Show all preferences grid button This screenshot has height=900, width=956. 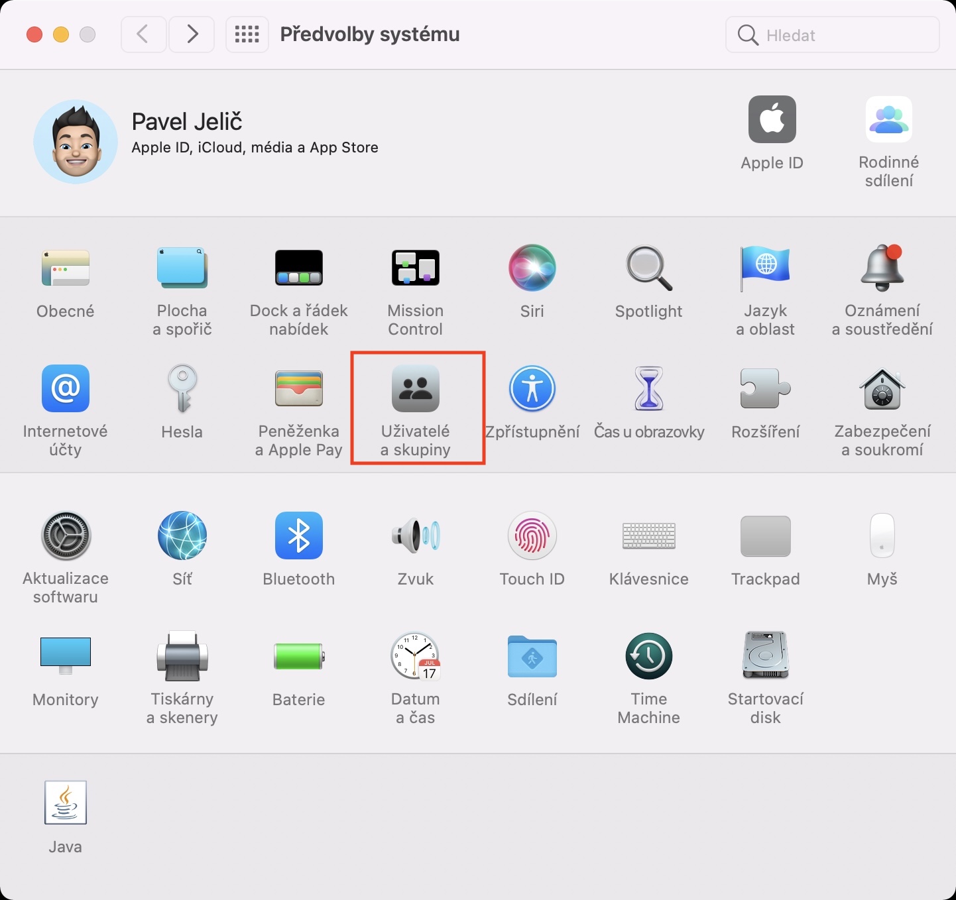click(247, 34)
